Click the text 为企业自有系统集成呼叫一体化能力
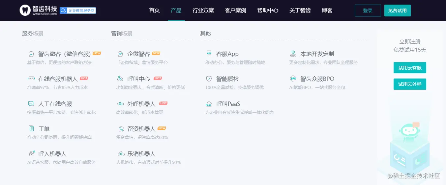Viewport: 446px width, 185px height. coord(239,112)
